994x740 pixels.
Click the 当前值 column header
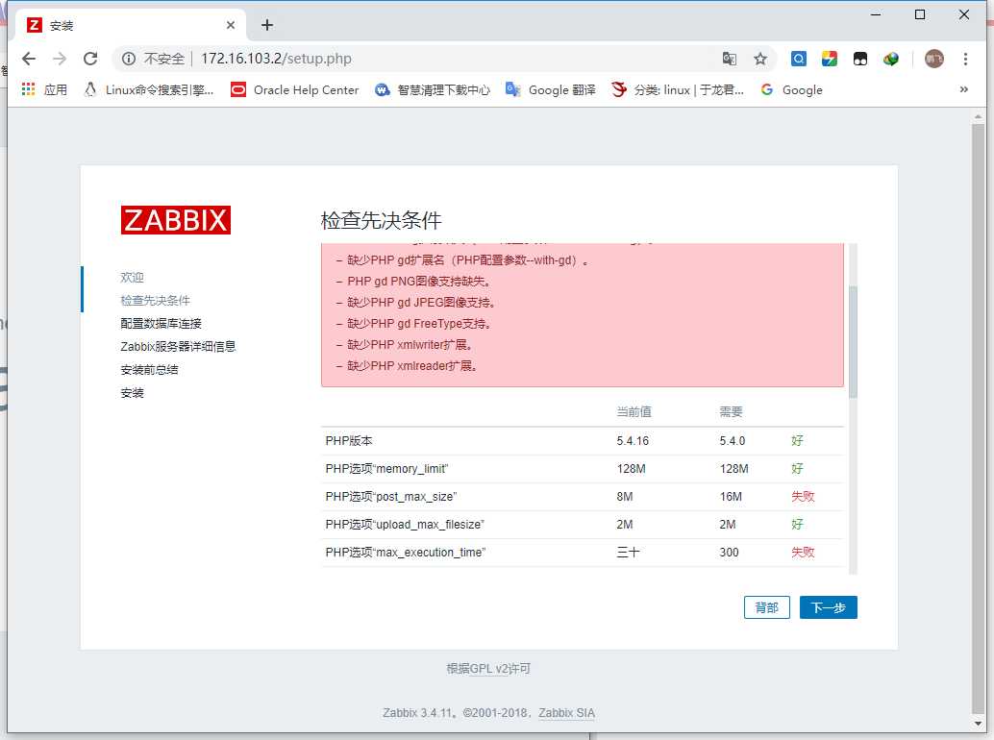(634, 412)
